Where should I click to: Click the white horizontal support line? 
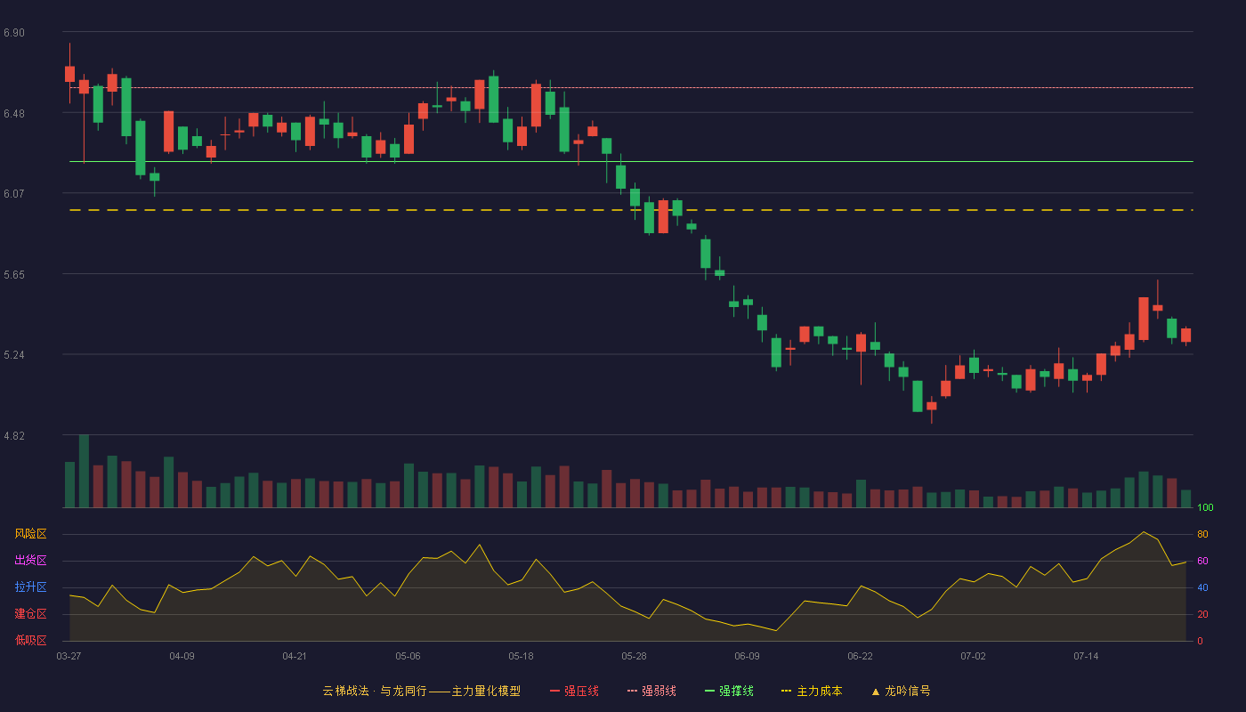631,162
